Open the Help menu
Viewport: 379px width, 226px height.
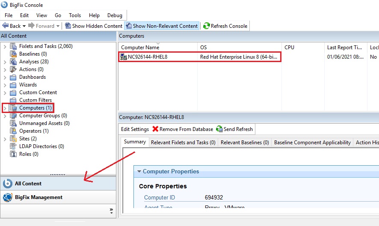94,15
